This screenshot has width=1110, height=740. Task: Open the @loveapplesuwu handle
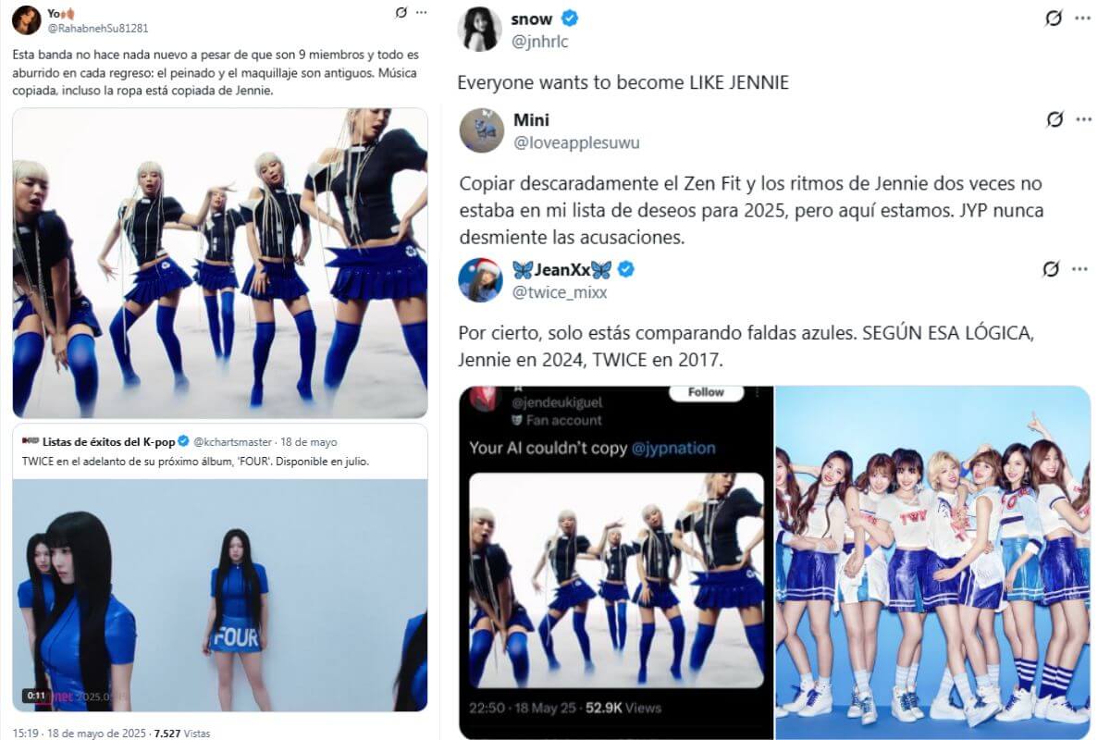coord(576,142)
